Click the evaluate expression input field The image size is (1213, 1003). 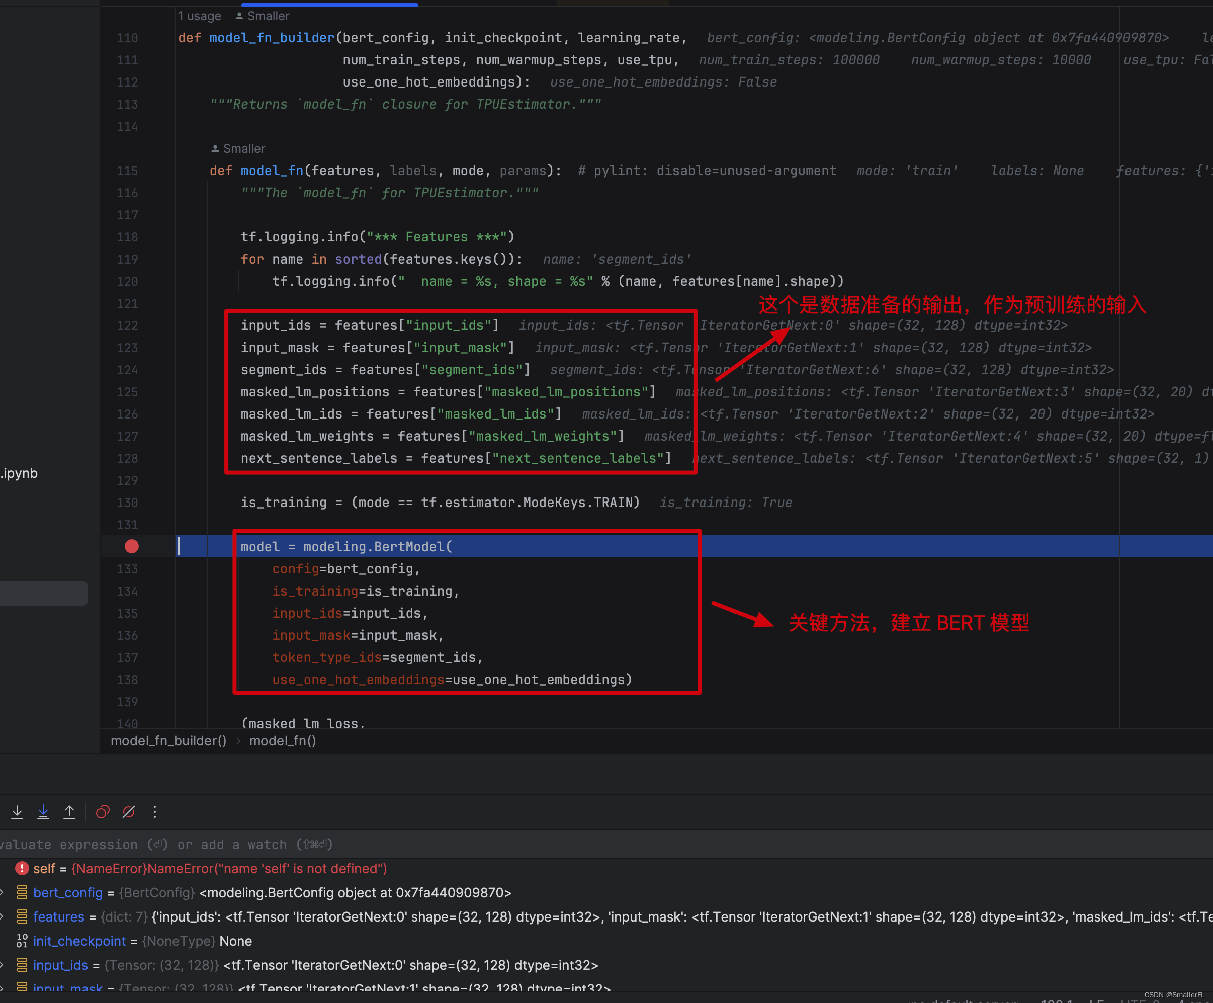(x=606, y=844)
